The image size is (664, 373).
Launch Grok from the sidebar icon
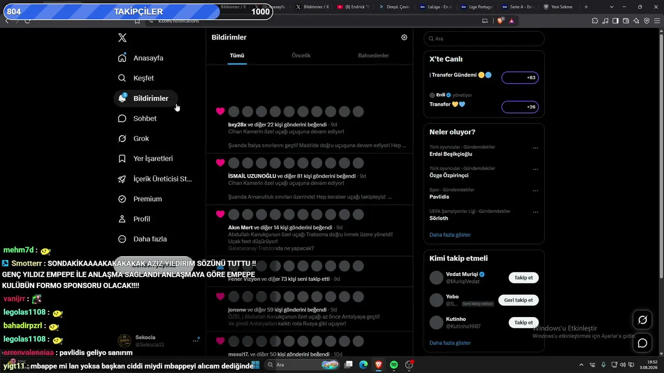[122, 139]
